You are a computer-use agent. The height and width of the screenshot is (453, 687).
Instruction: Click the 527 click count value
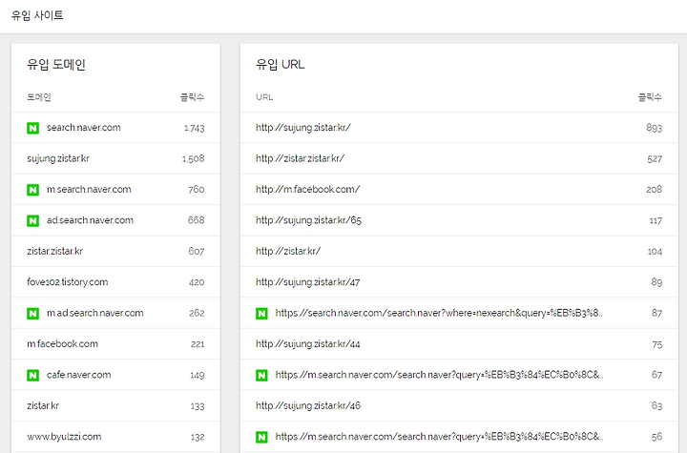pos(655,158)
